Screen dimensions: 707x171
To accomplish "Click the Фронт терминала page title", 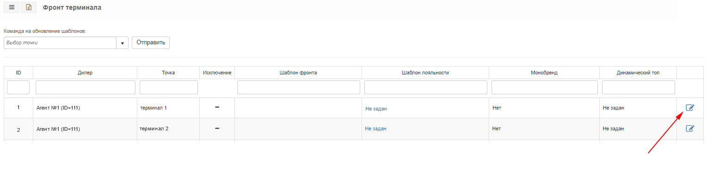I will [x=72, y=7].
